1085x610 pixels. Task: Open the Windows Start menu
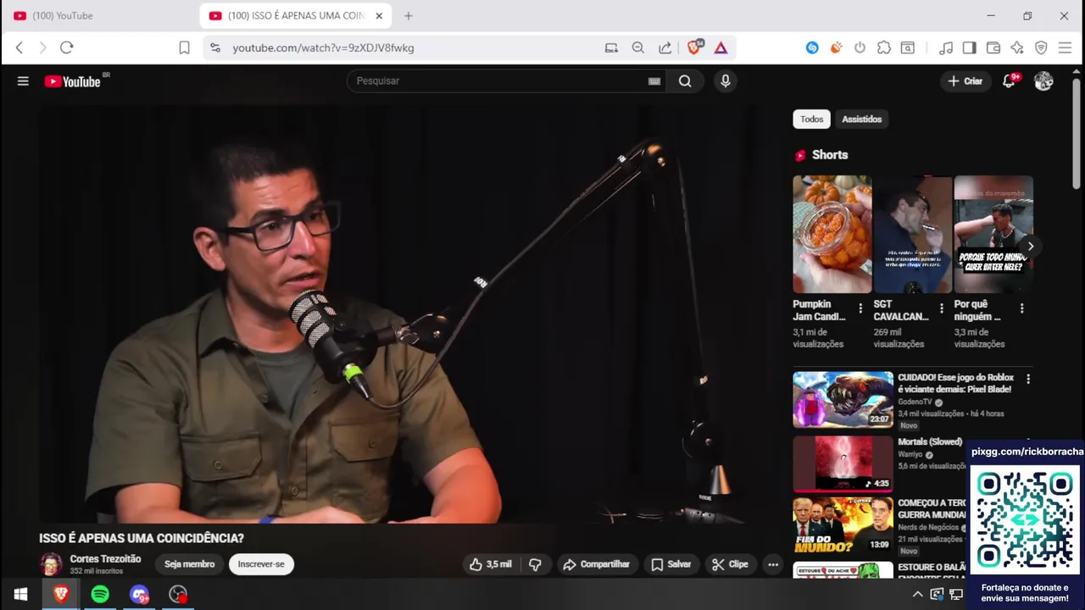[x=20, y=595]
